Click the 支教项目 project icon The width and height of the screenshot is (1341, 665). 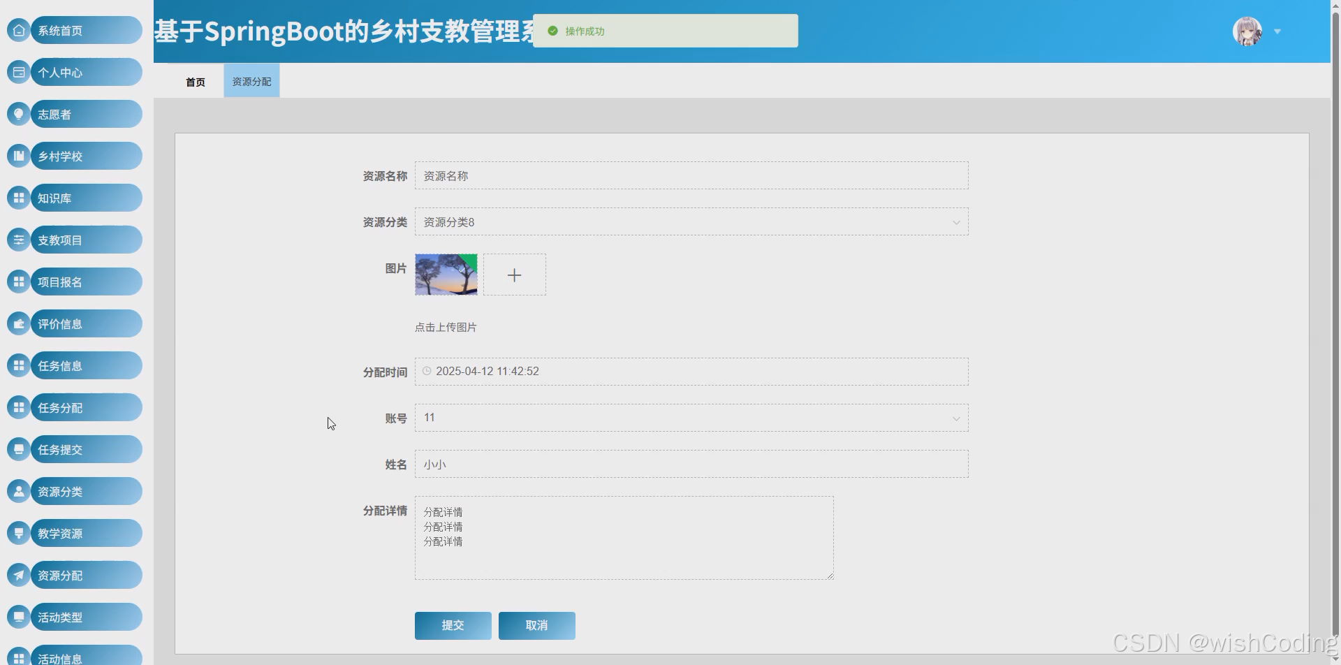18,240
